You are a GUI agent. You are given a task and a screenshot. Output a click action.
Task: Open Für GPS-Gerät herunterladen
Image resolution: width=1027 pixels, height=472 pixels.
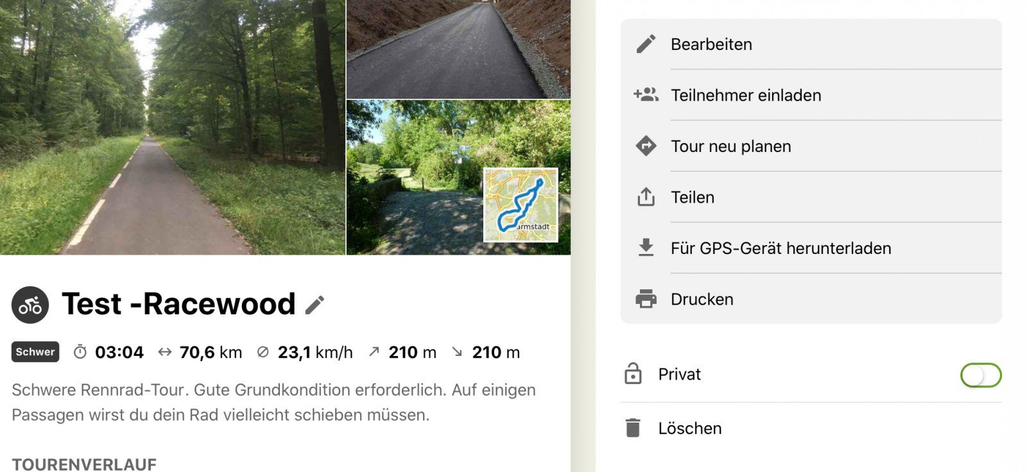pyautogui.click(x=811, y=248)
